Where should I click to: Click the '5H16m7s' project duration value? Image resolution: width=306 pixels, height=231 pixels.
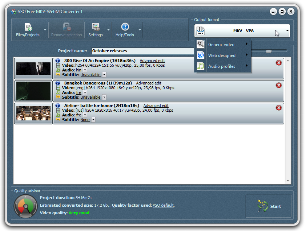84,198
